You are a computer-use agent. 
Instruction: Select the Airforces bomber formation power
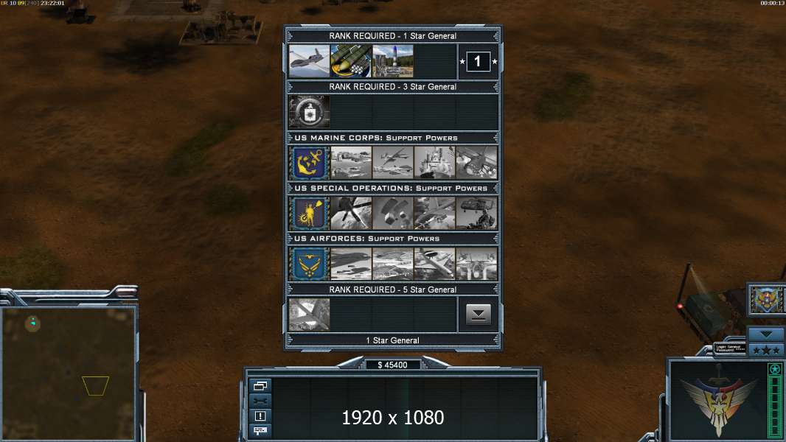click(x=351, y=264)
